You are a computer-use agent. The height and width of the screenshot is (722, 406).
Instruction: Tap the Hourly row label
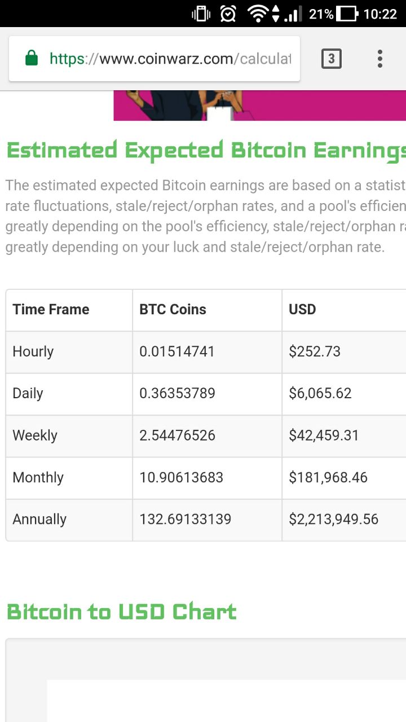coord(33,351)
